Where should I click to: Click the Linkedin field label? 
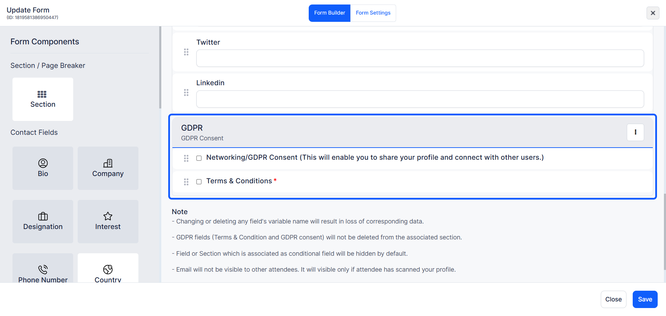click(x=210, y=83)
